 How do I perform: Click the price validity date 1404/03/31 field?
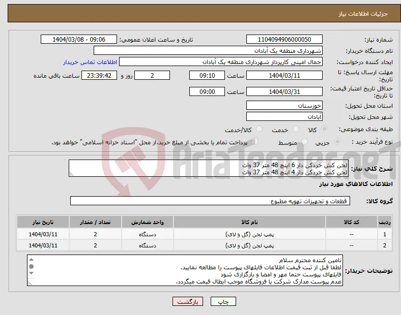(284, 91)
